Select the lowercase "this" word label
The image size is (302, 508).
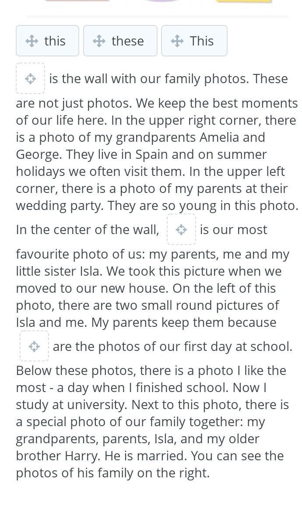coord(55,41)
